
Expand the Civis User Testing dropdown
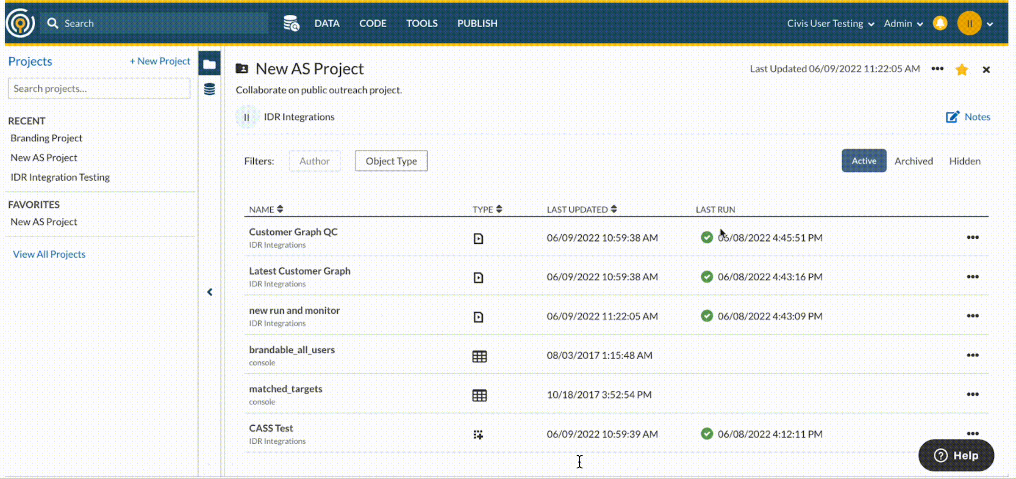click(830, 23)
